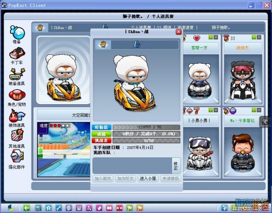Click the green flag icon in bottom toolbar
This screenshot has width=272, height=213.
(129, 208)
